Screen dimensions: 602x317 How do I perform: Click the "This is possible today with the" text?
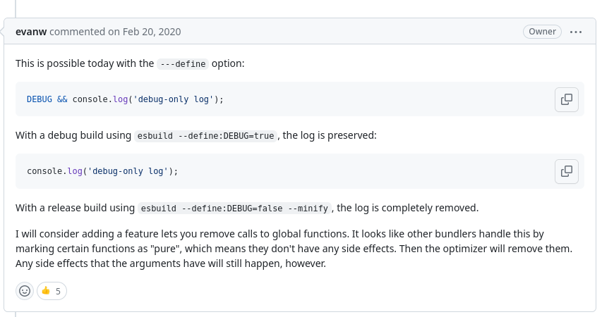[x=85, y=63]
